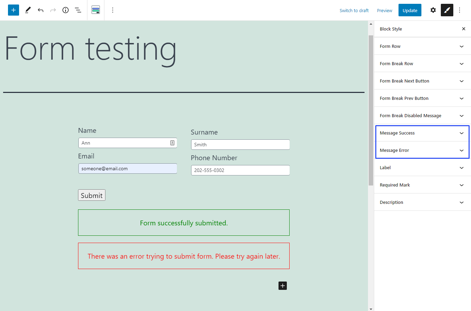Open the Styles paintbrush panel

click(447, 10)
